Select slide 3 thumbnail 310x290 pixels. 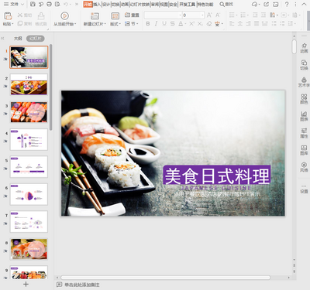tap(29, 112)
